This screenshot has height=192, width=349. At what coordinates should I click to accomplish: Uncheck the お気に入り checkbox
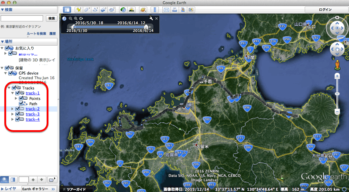(x=7, y=48)
